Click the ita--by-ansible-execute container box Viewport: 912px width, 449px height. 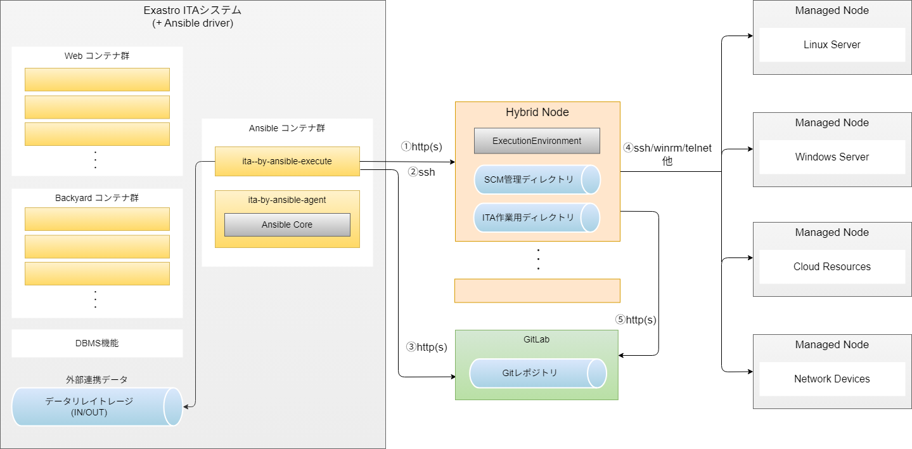pos(287,161)
